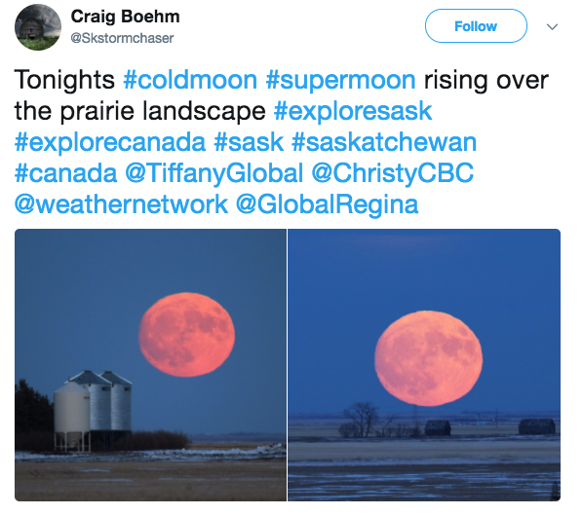Open the @GlobalRegina mention
The image size is (583, 515).
pos(328,204)
